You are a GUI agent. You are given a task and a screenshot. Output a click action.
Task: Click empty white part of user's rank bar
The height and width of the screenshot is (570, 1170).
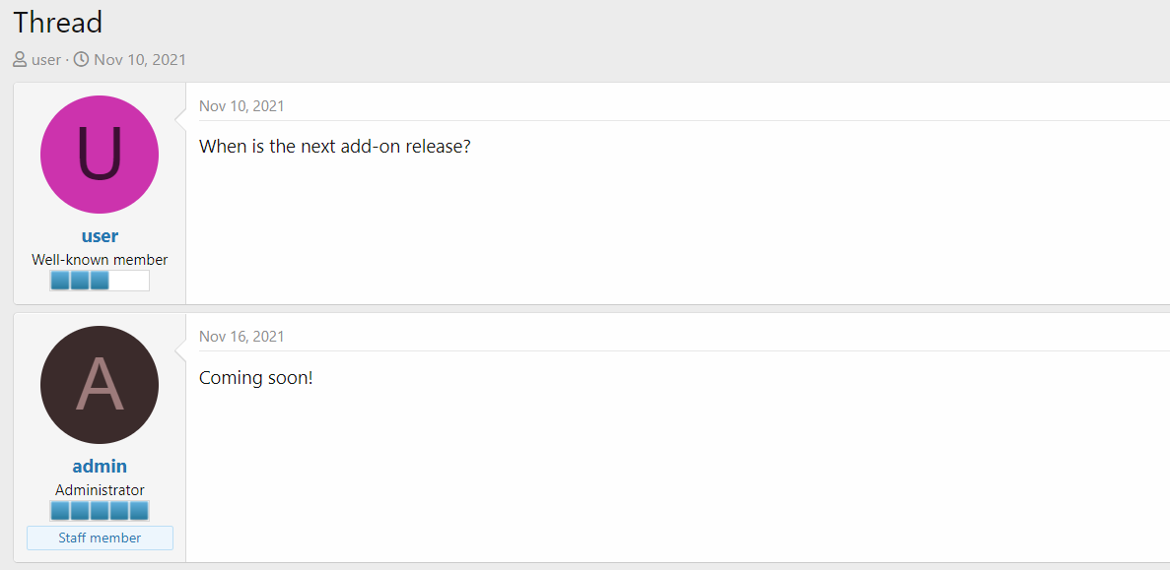[129, 281]
